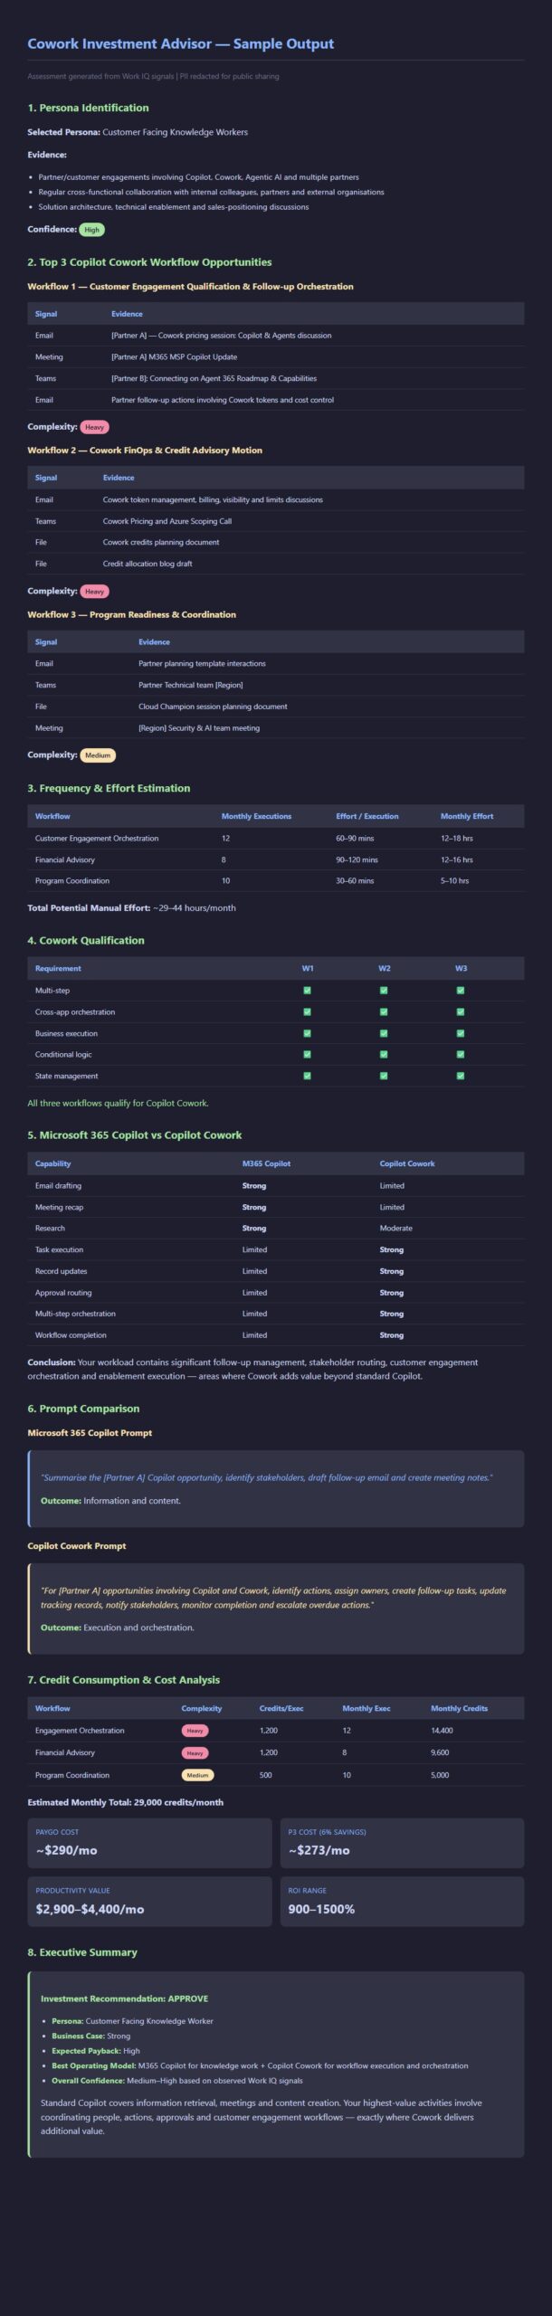Screen dimensions: 552x2316
Task: Toggle the State management W3 checkmark
Action: [x=461, y=1076]
